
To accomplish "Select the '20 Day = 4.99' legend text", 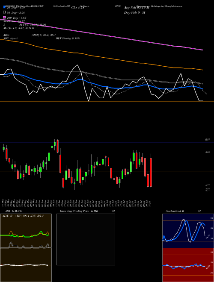I will point(16,8).
